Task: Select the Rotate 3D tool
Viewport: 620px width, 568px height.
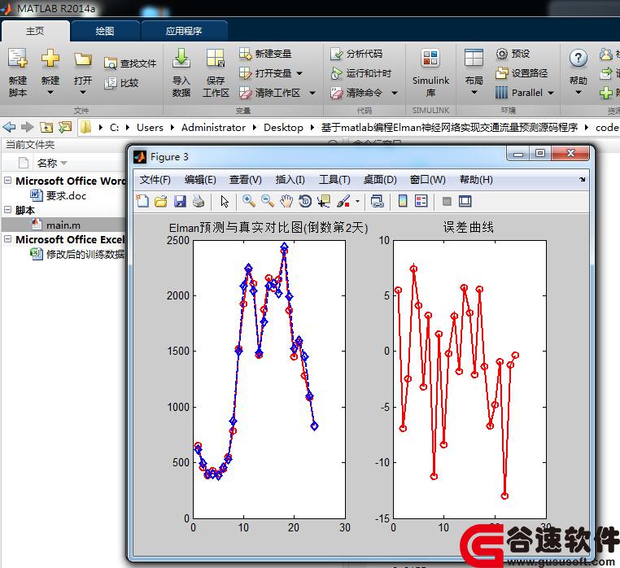Action: (x=305, y=201)
